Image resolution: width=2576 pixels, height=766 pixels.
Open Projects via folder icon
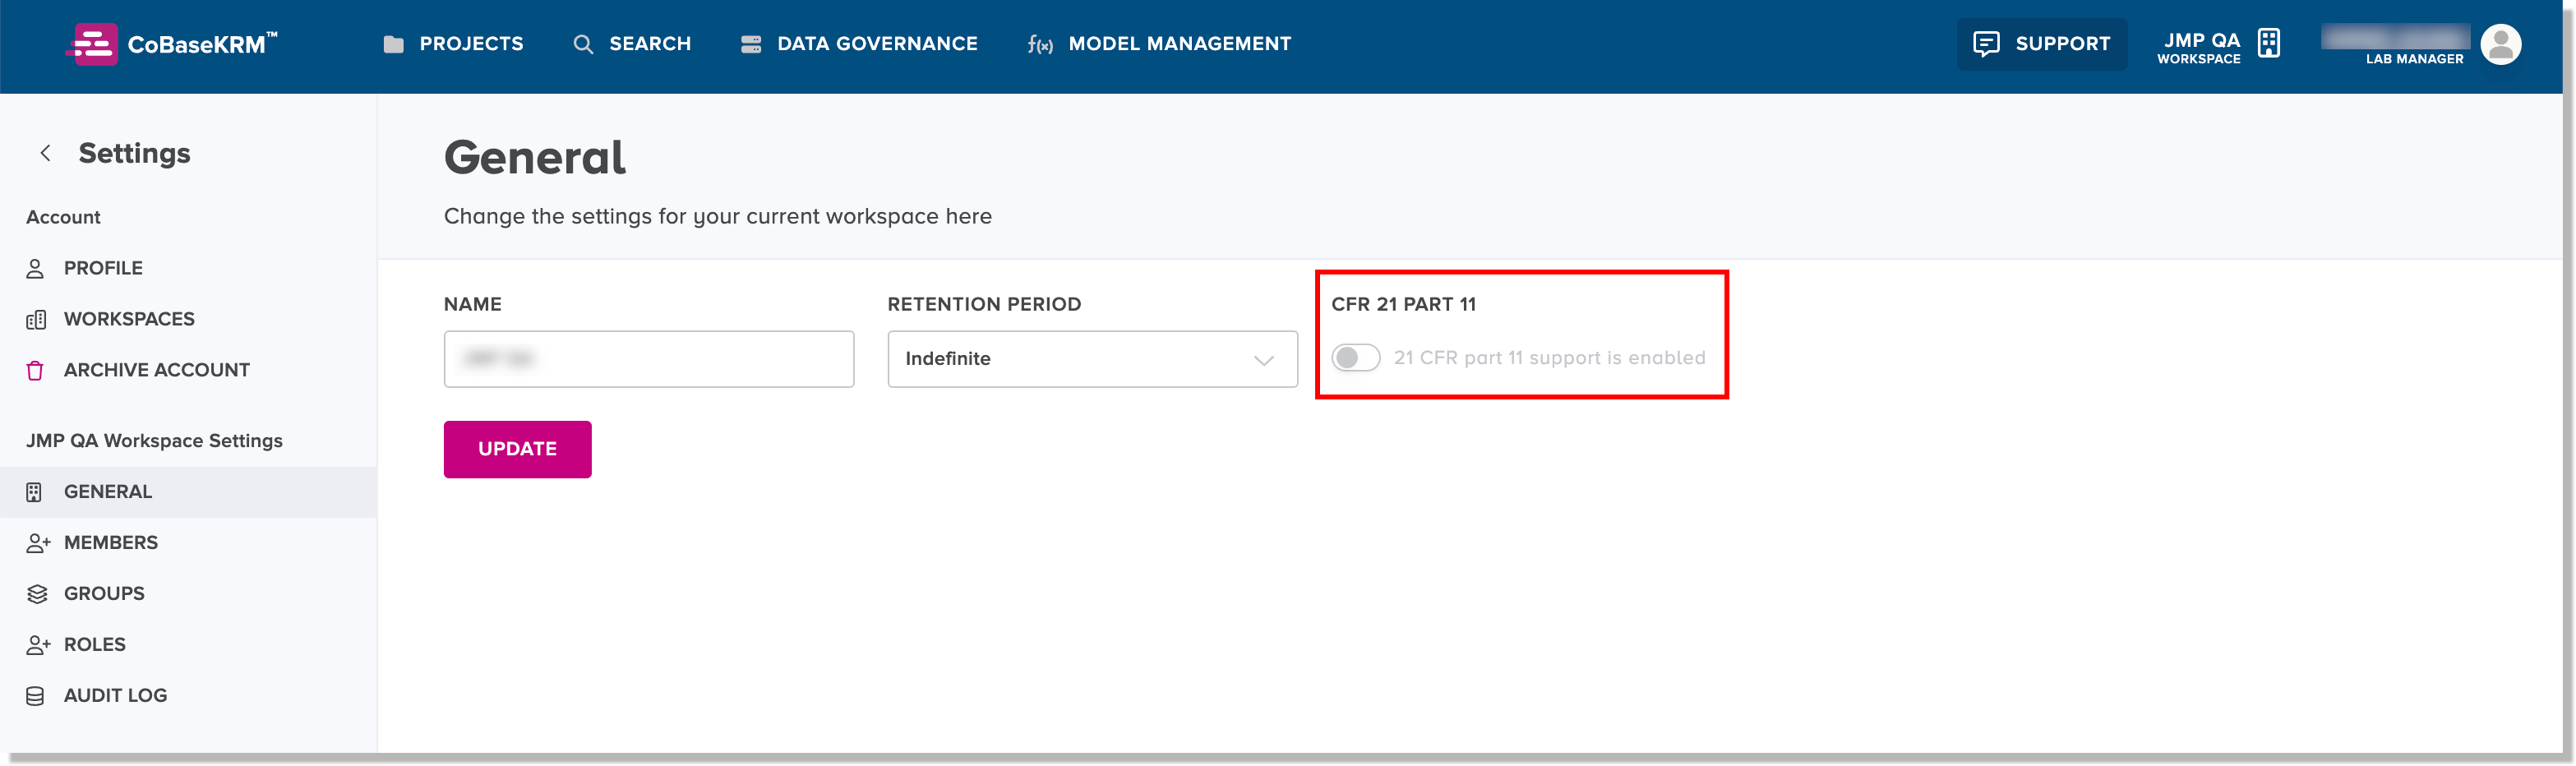pyautogui.click(x=394, y=44)
